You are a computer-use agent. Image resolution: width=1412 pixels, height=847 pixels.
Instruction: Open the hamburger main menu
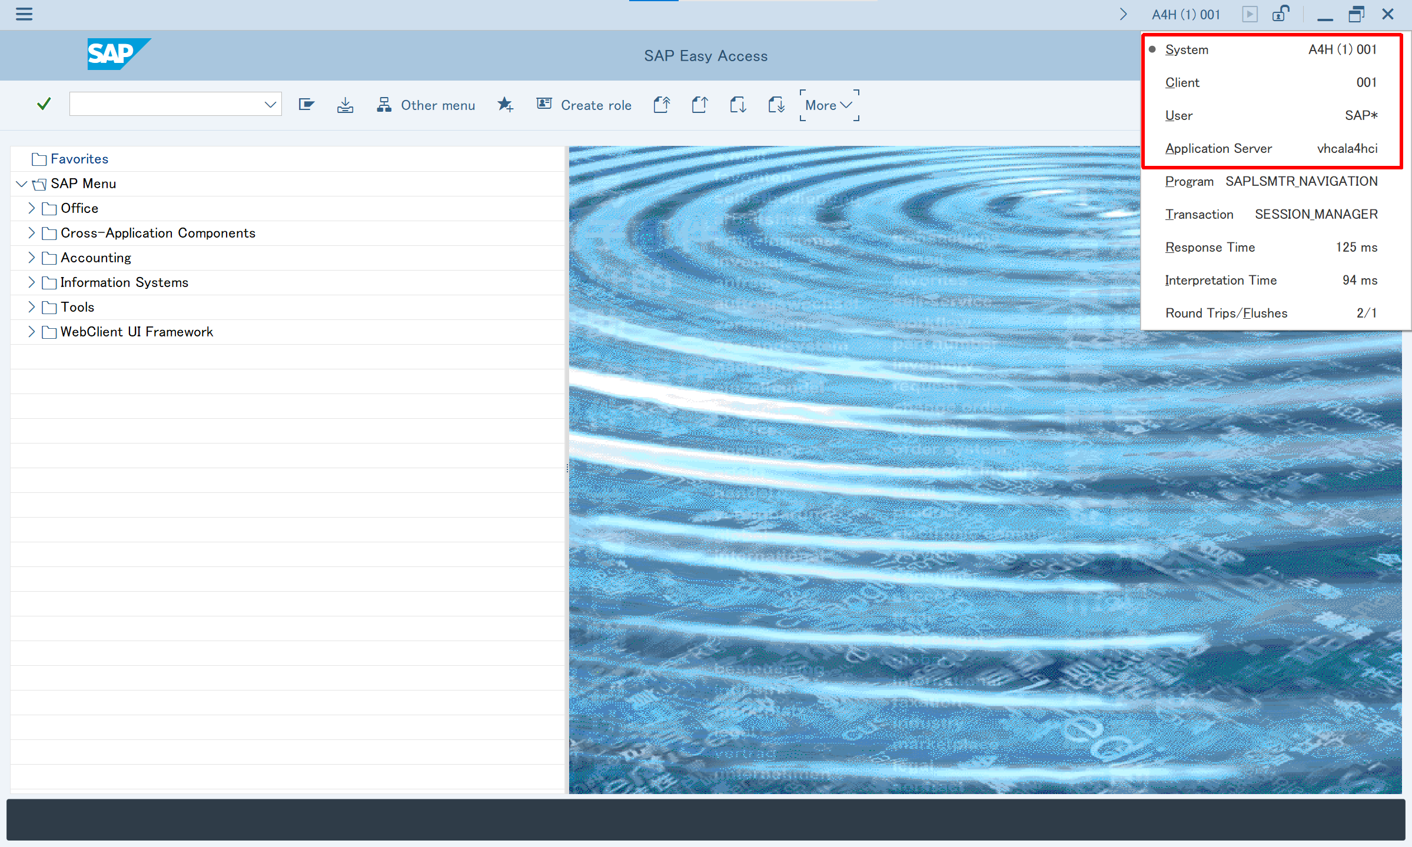(24, 14)
